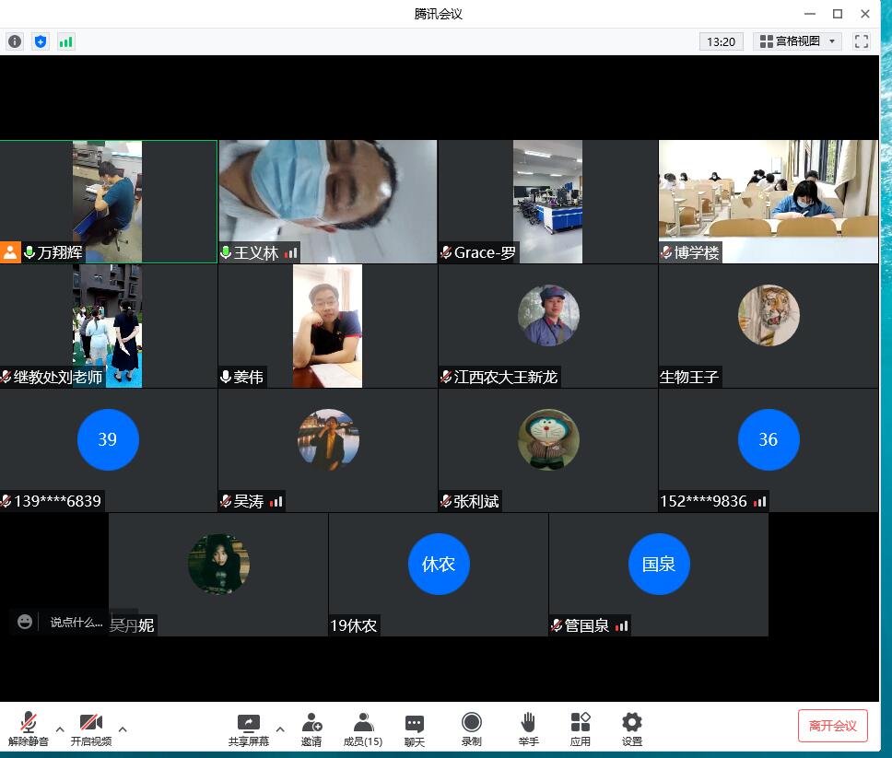Screen dimensions: 892x758
Task: Type in the 说点什么 chat field
Action: coord(76,623)
